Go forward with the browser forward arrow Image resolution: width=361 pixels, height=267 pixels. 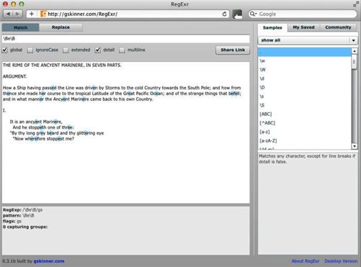point(17,14)
